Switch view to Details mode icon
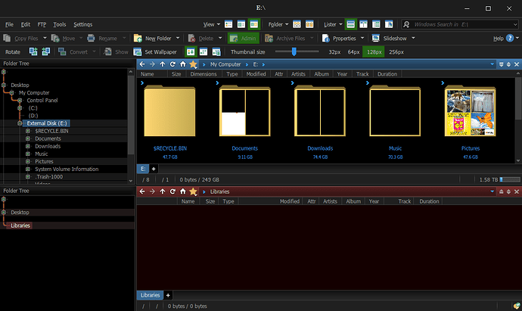 click(x=228, y=24)
